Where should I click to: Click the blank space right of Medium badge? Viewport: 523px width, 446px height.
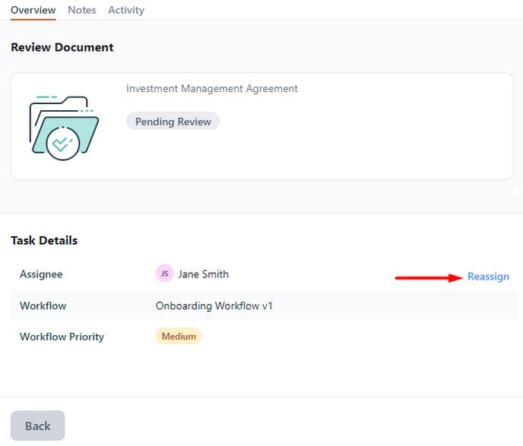pos(342,337)
